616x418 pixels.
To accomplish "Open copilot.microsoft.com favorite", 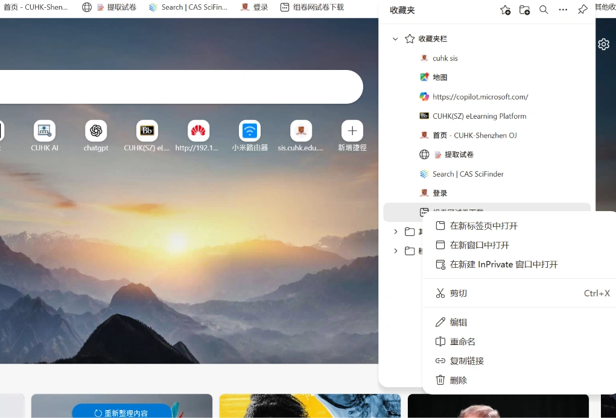I will coord(487,97).
